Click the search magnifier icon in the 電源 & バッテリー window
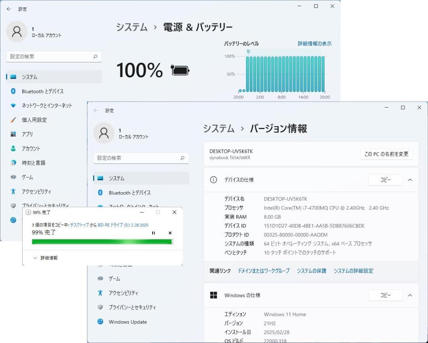 tap(95, 57)
